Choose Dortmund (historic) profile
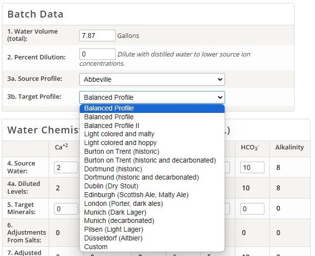The image size is (315, 256). coord(113,169)
